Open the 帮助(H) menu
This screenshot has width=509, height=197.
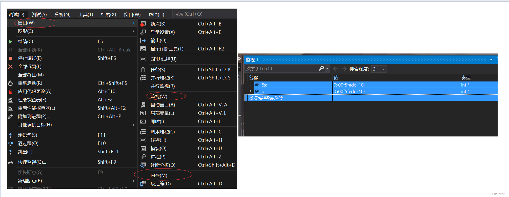pyautogui.click(x=156, y=14)
